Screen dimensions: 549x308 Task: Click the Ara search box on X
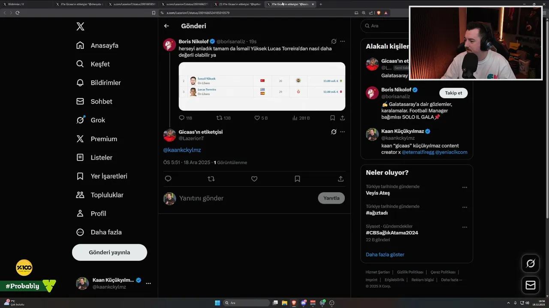pos(384,26)
